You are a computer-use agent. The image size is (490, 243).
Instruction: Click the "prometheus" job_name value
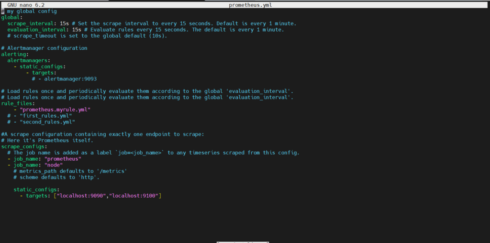(x=63, y=159)
